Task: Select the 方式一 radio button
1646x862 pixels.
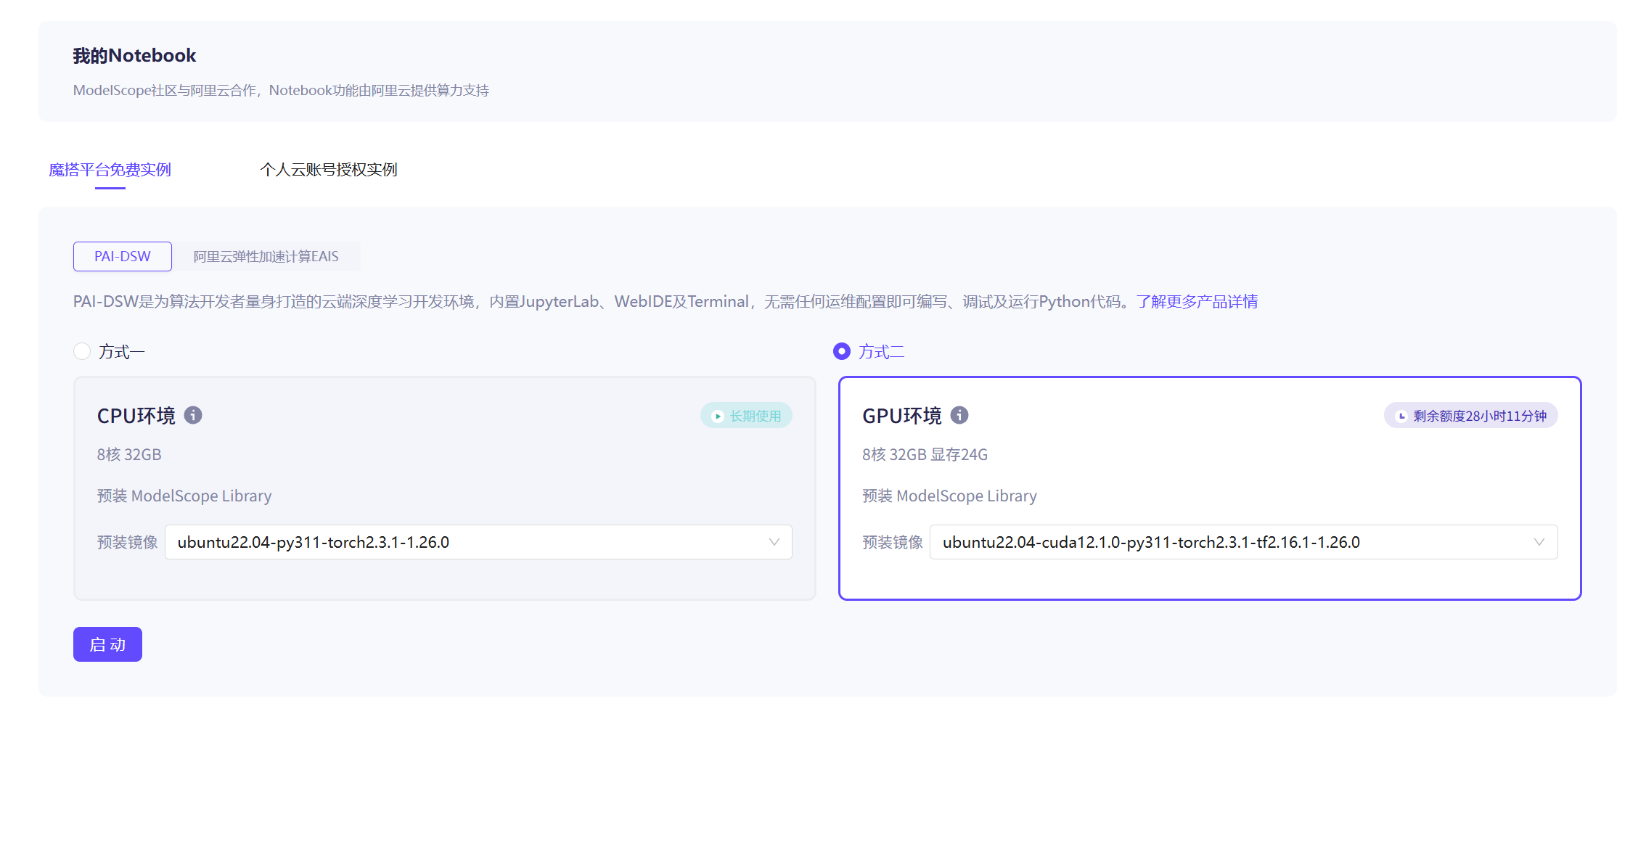Action: tap(82, 351)
